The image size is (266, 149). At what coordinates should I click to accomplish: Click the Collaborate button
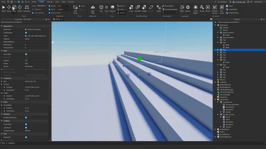click(239, 2)
